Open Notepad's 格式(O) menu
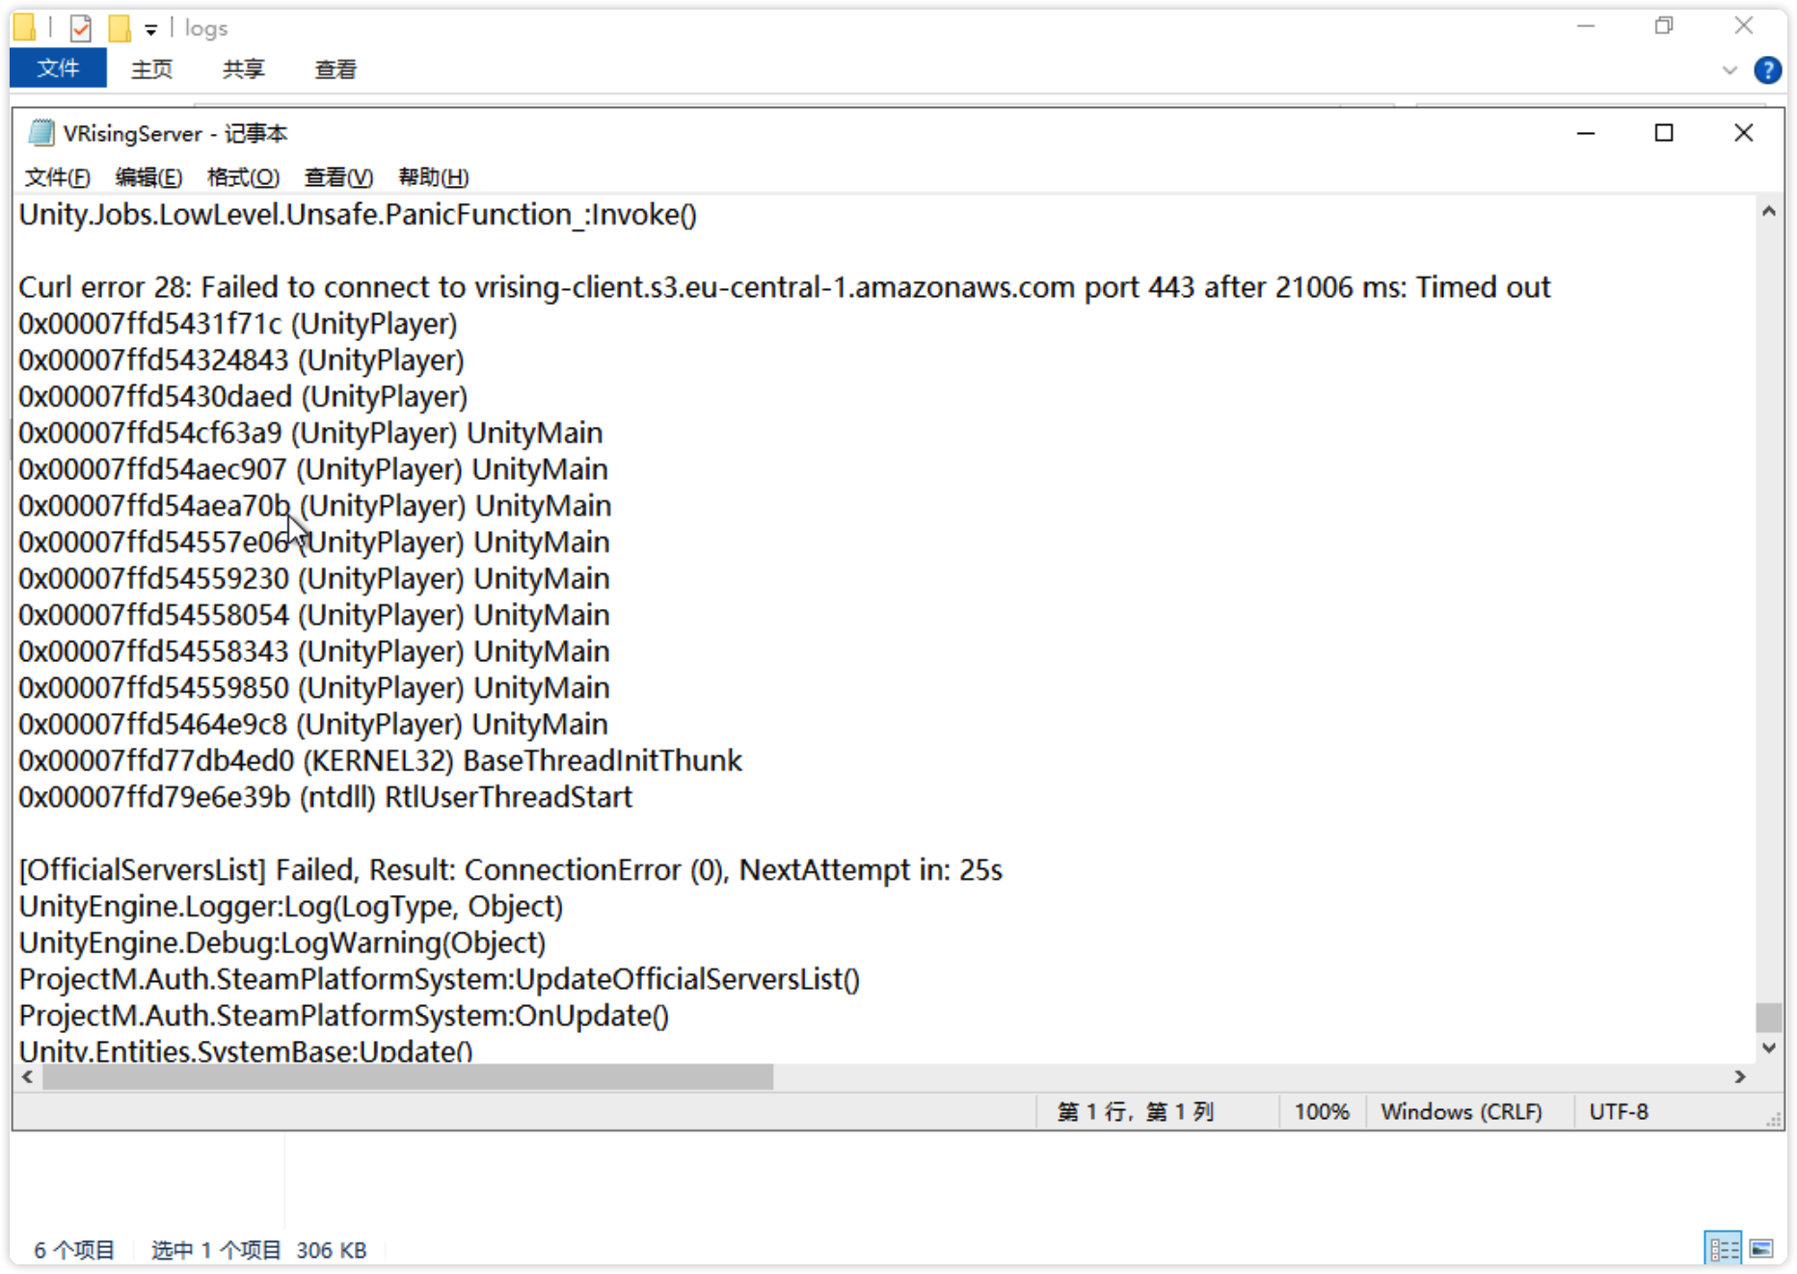 pos(243,177)
